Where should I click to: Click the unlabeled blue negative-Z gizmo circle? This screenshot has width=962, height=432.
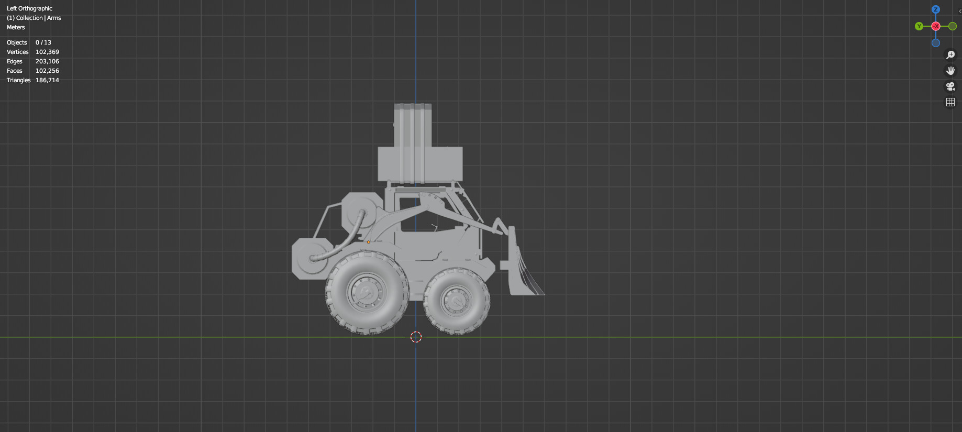coord(936,43)
